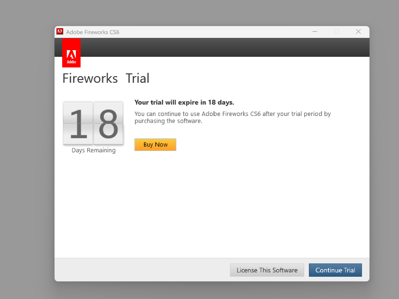Click the gray desktop background outside dialog
Viewport: 399px width, 299px height.
tap(27, 149)
